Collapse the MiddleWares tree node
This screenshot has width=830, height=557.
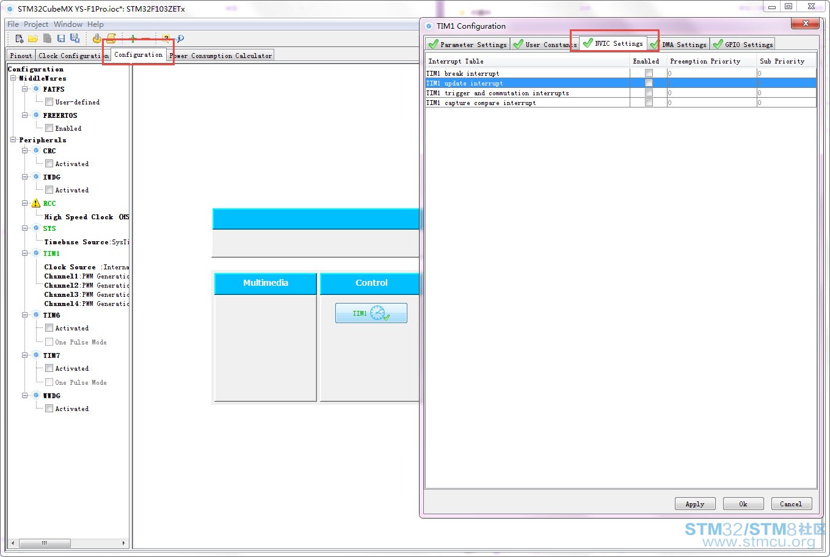(13, 78)
